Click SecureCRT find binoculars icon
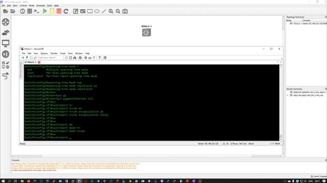This screenshot has width=327, height=183. [x=75, y=57]
